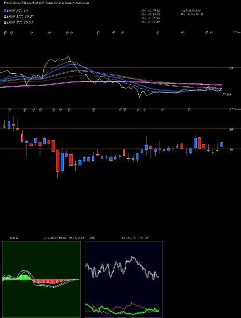Viewport: 241px width, 318px height.
Task: Click the 20 price axis label
Action: (231, 129)
